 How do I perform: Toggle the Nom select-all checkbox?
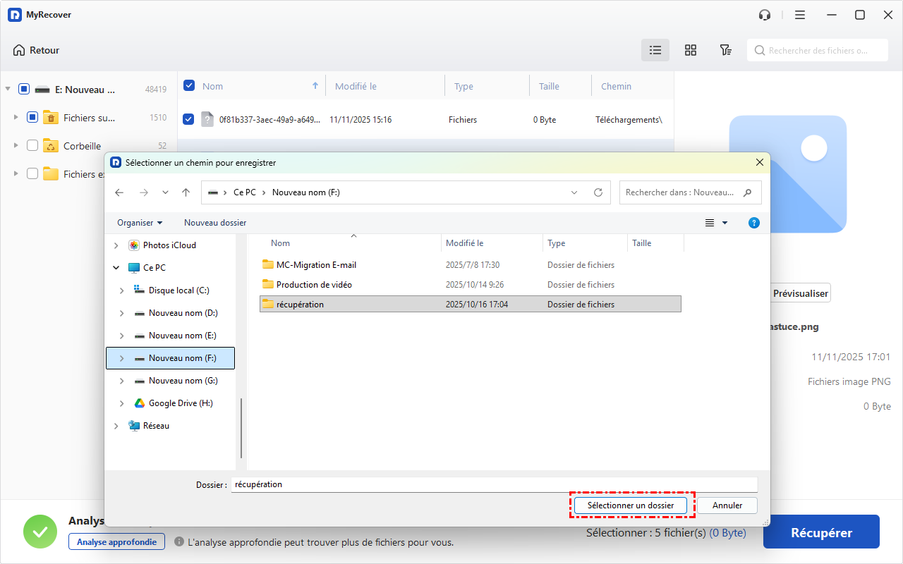(x=189, y=86)
